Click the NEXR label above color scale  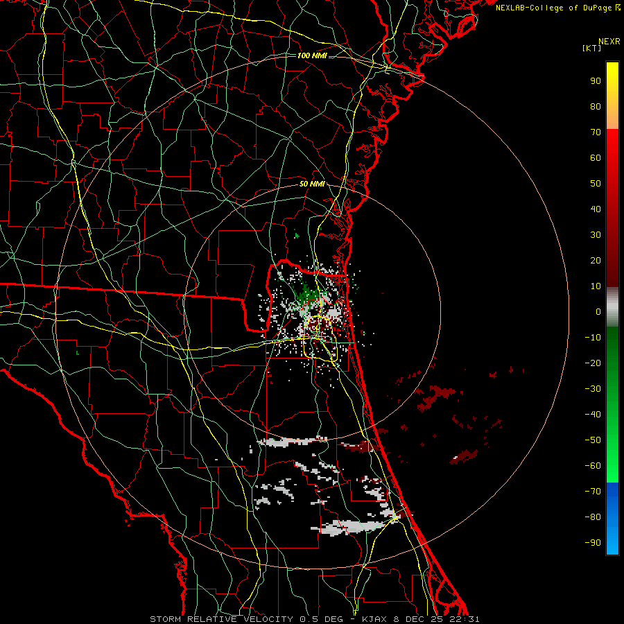coord(609,42)
